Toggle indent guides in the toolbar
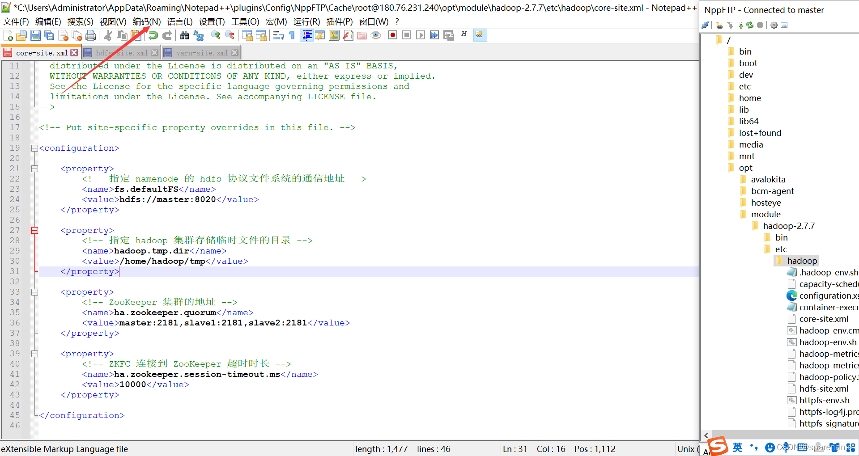Viewport: 859px width, 456px height. tap(307, 35)
